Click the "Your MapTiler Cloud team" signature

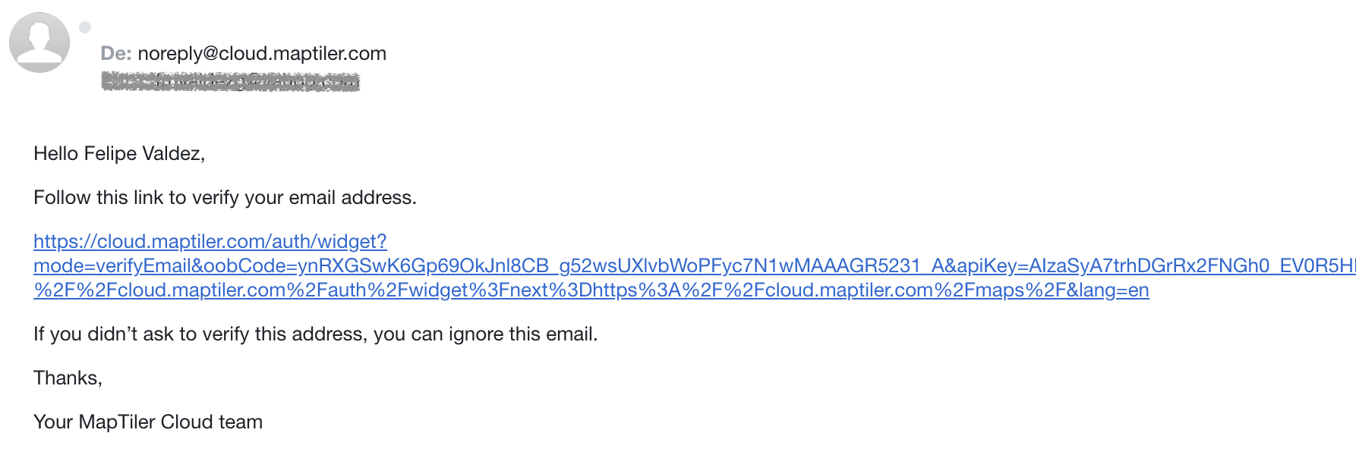pyautogui.click(x=148, y=422)
